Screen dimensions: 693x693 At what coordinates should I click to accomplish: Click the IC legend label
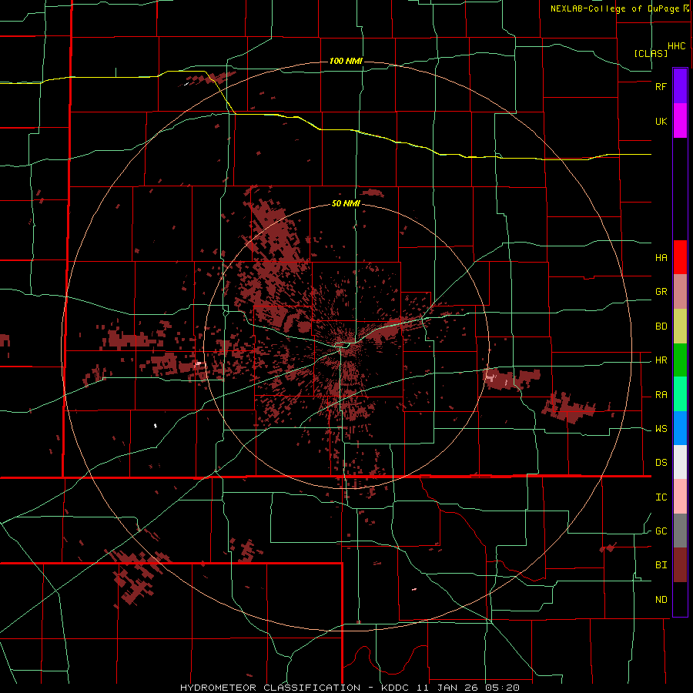(661, 497)
